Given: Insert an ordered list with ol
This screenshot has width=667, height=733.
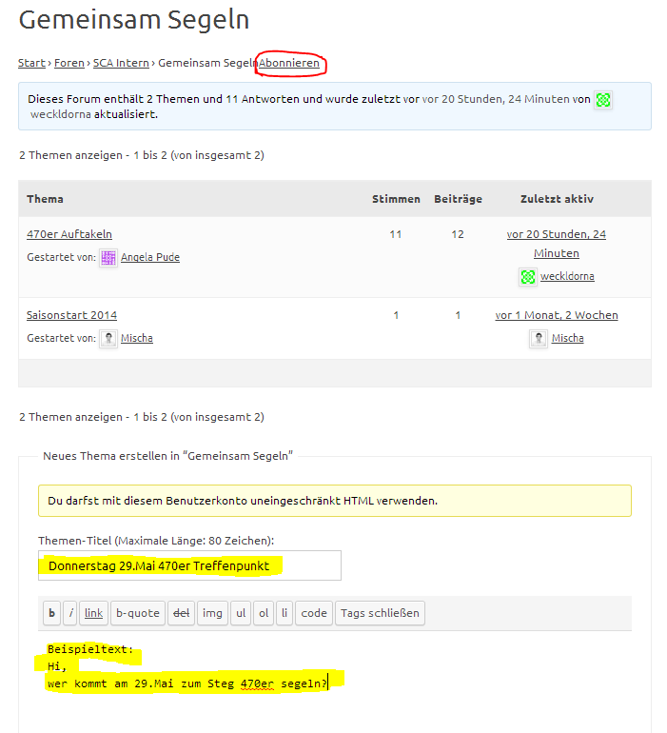Looking at the screenshot, I should (x=264, y=613).
